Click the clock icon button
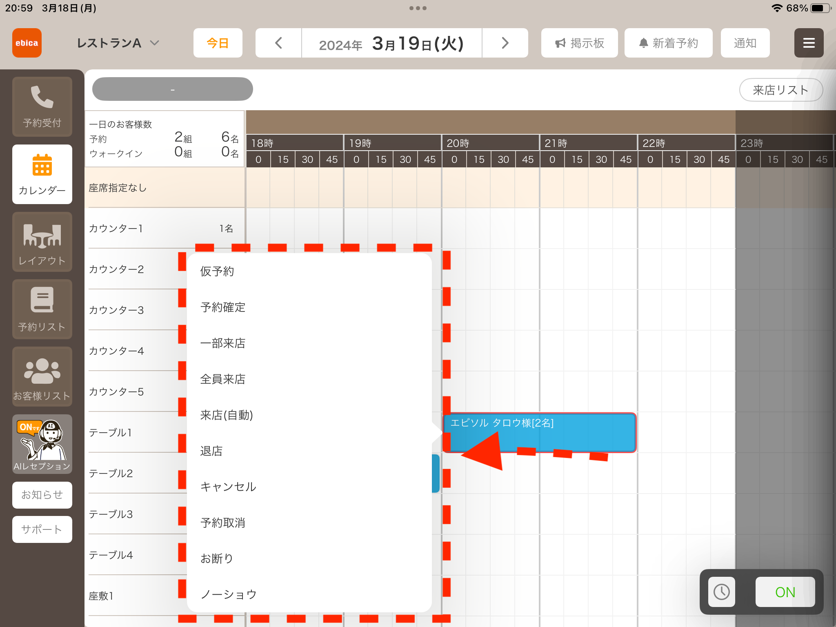This screenshot has height=627, width=836. coord(721,592)
